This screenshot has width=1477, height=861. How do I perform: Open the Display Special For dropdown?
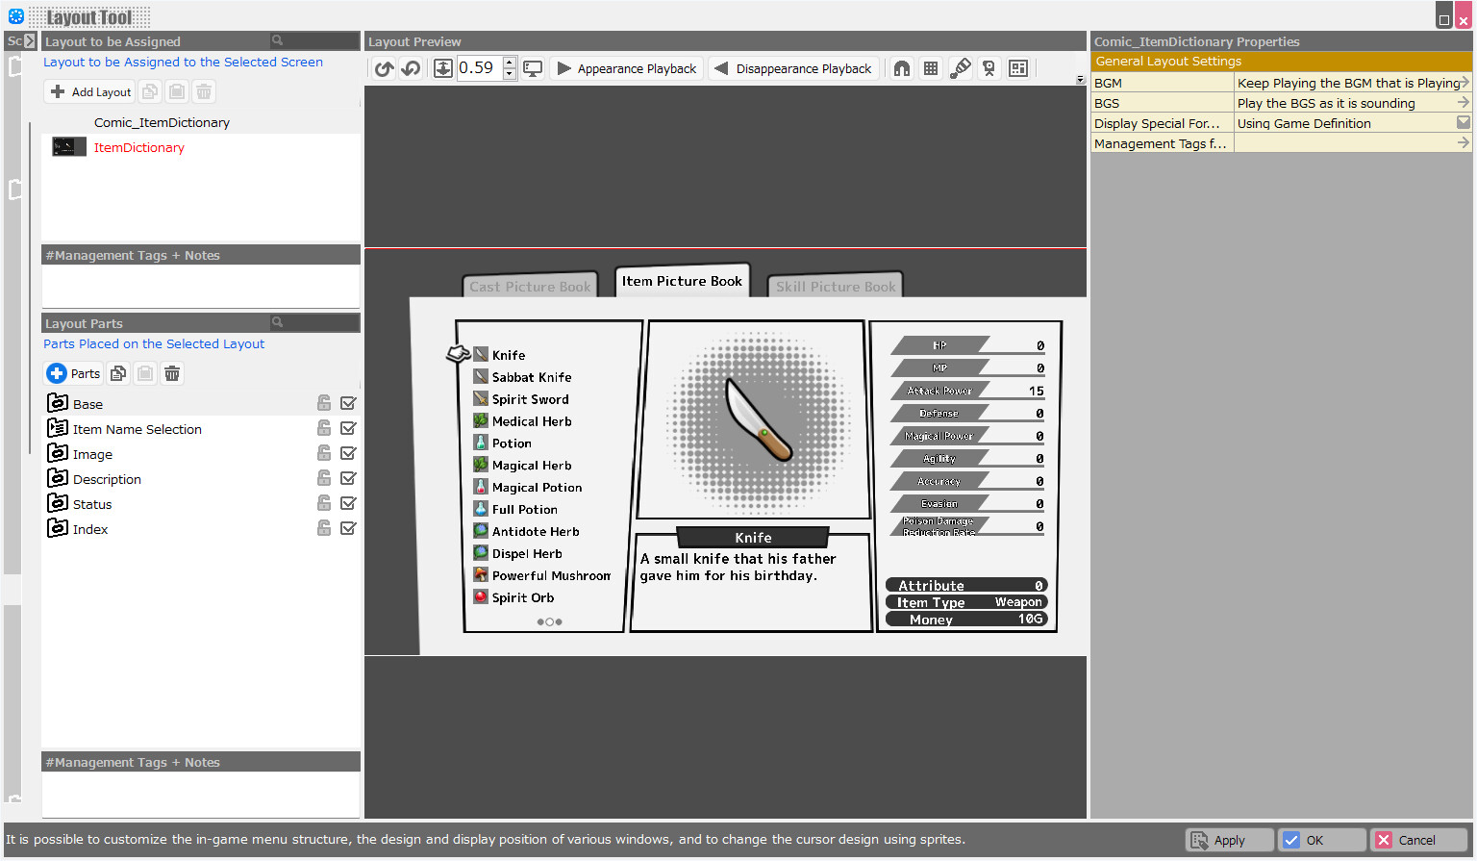pos(1464,123)
